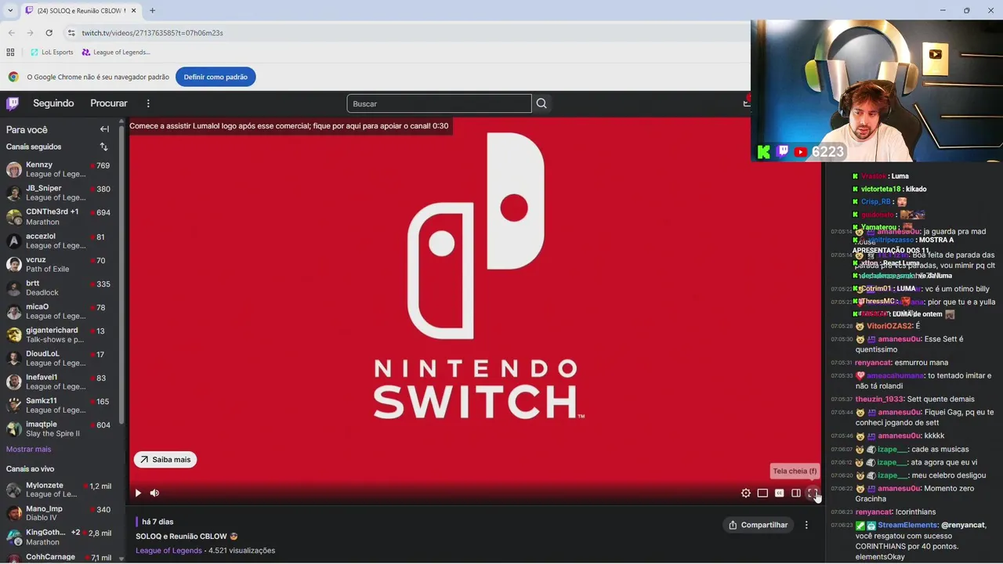
Task: Toggle the chat side panel layout
Action: point(796,493)
